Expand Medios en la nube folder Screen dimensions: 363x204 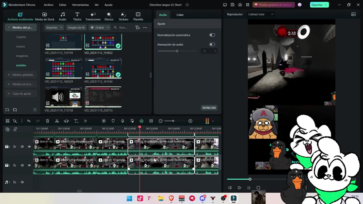[x=9, y=84]
